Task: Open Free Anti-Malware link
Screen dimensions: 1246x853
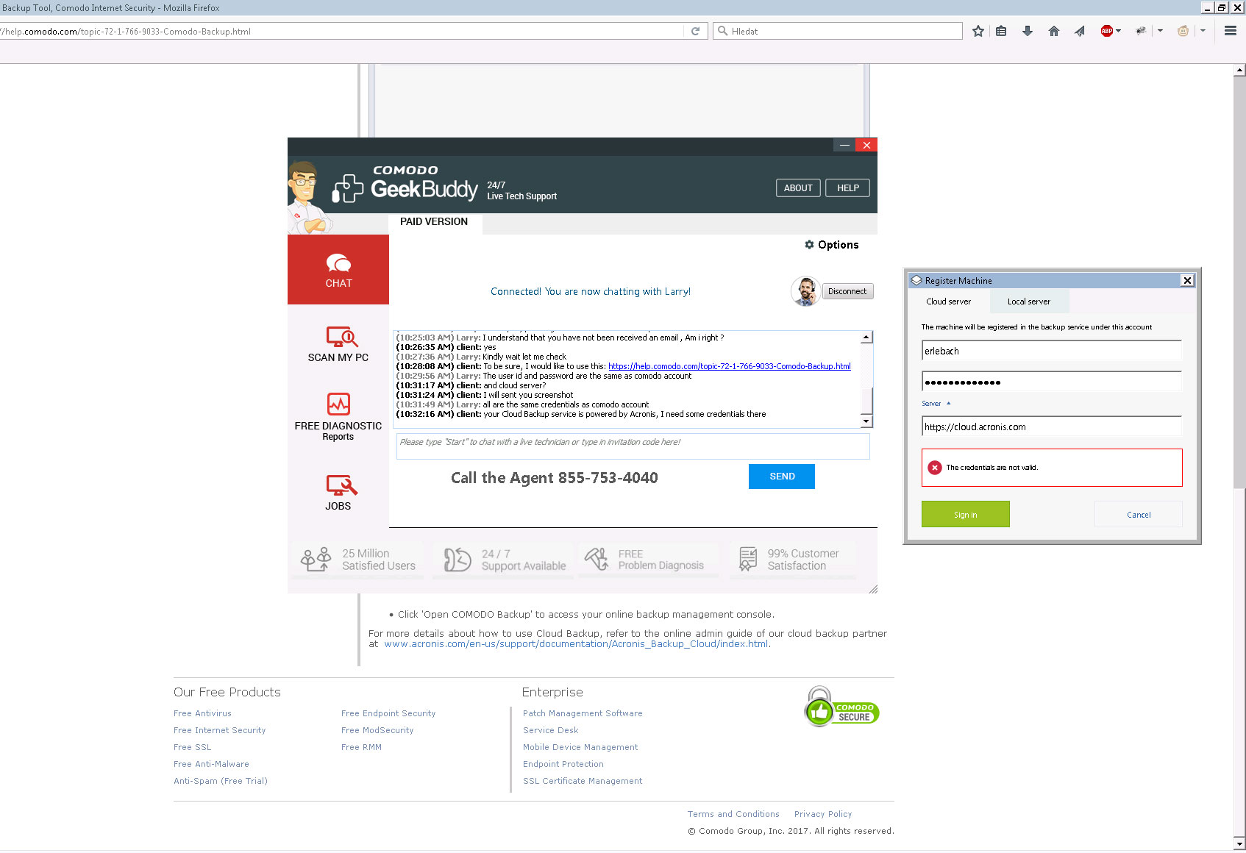Action: [x=211, y=764]
